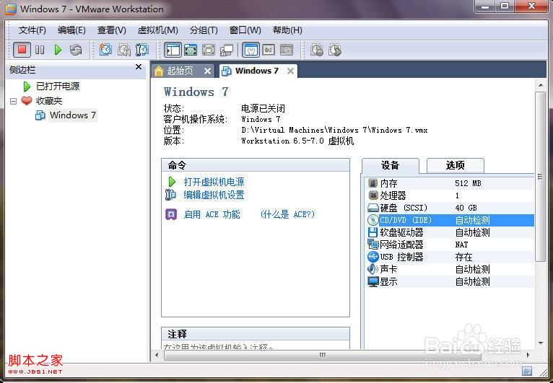Screen dimensions: 553x383
Task: Toggle the sidebar view toolbar icon
Action: (173, 50)
